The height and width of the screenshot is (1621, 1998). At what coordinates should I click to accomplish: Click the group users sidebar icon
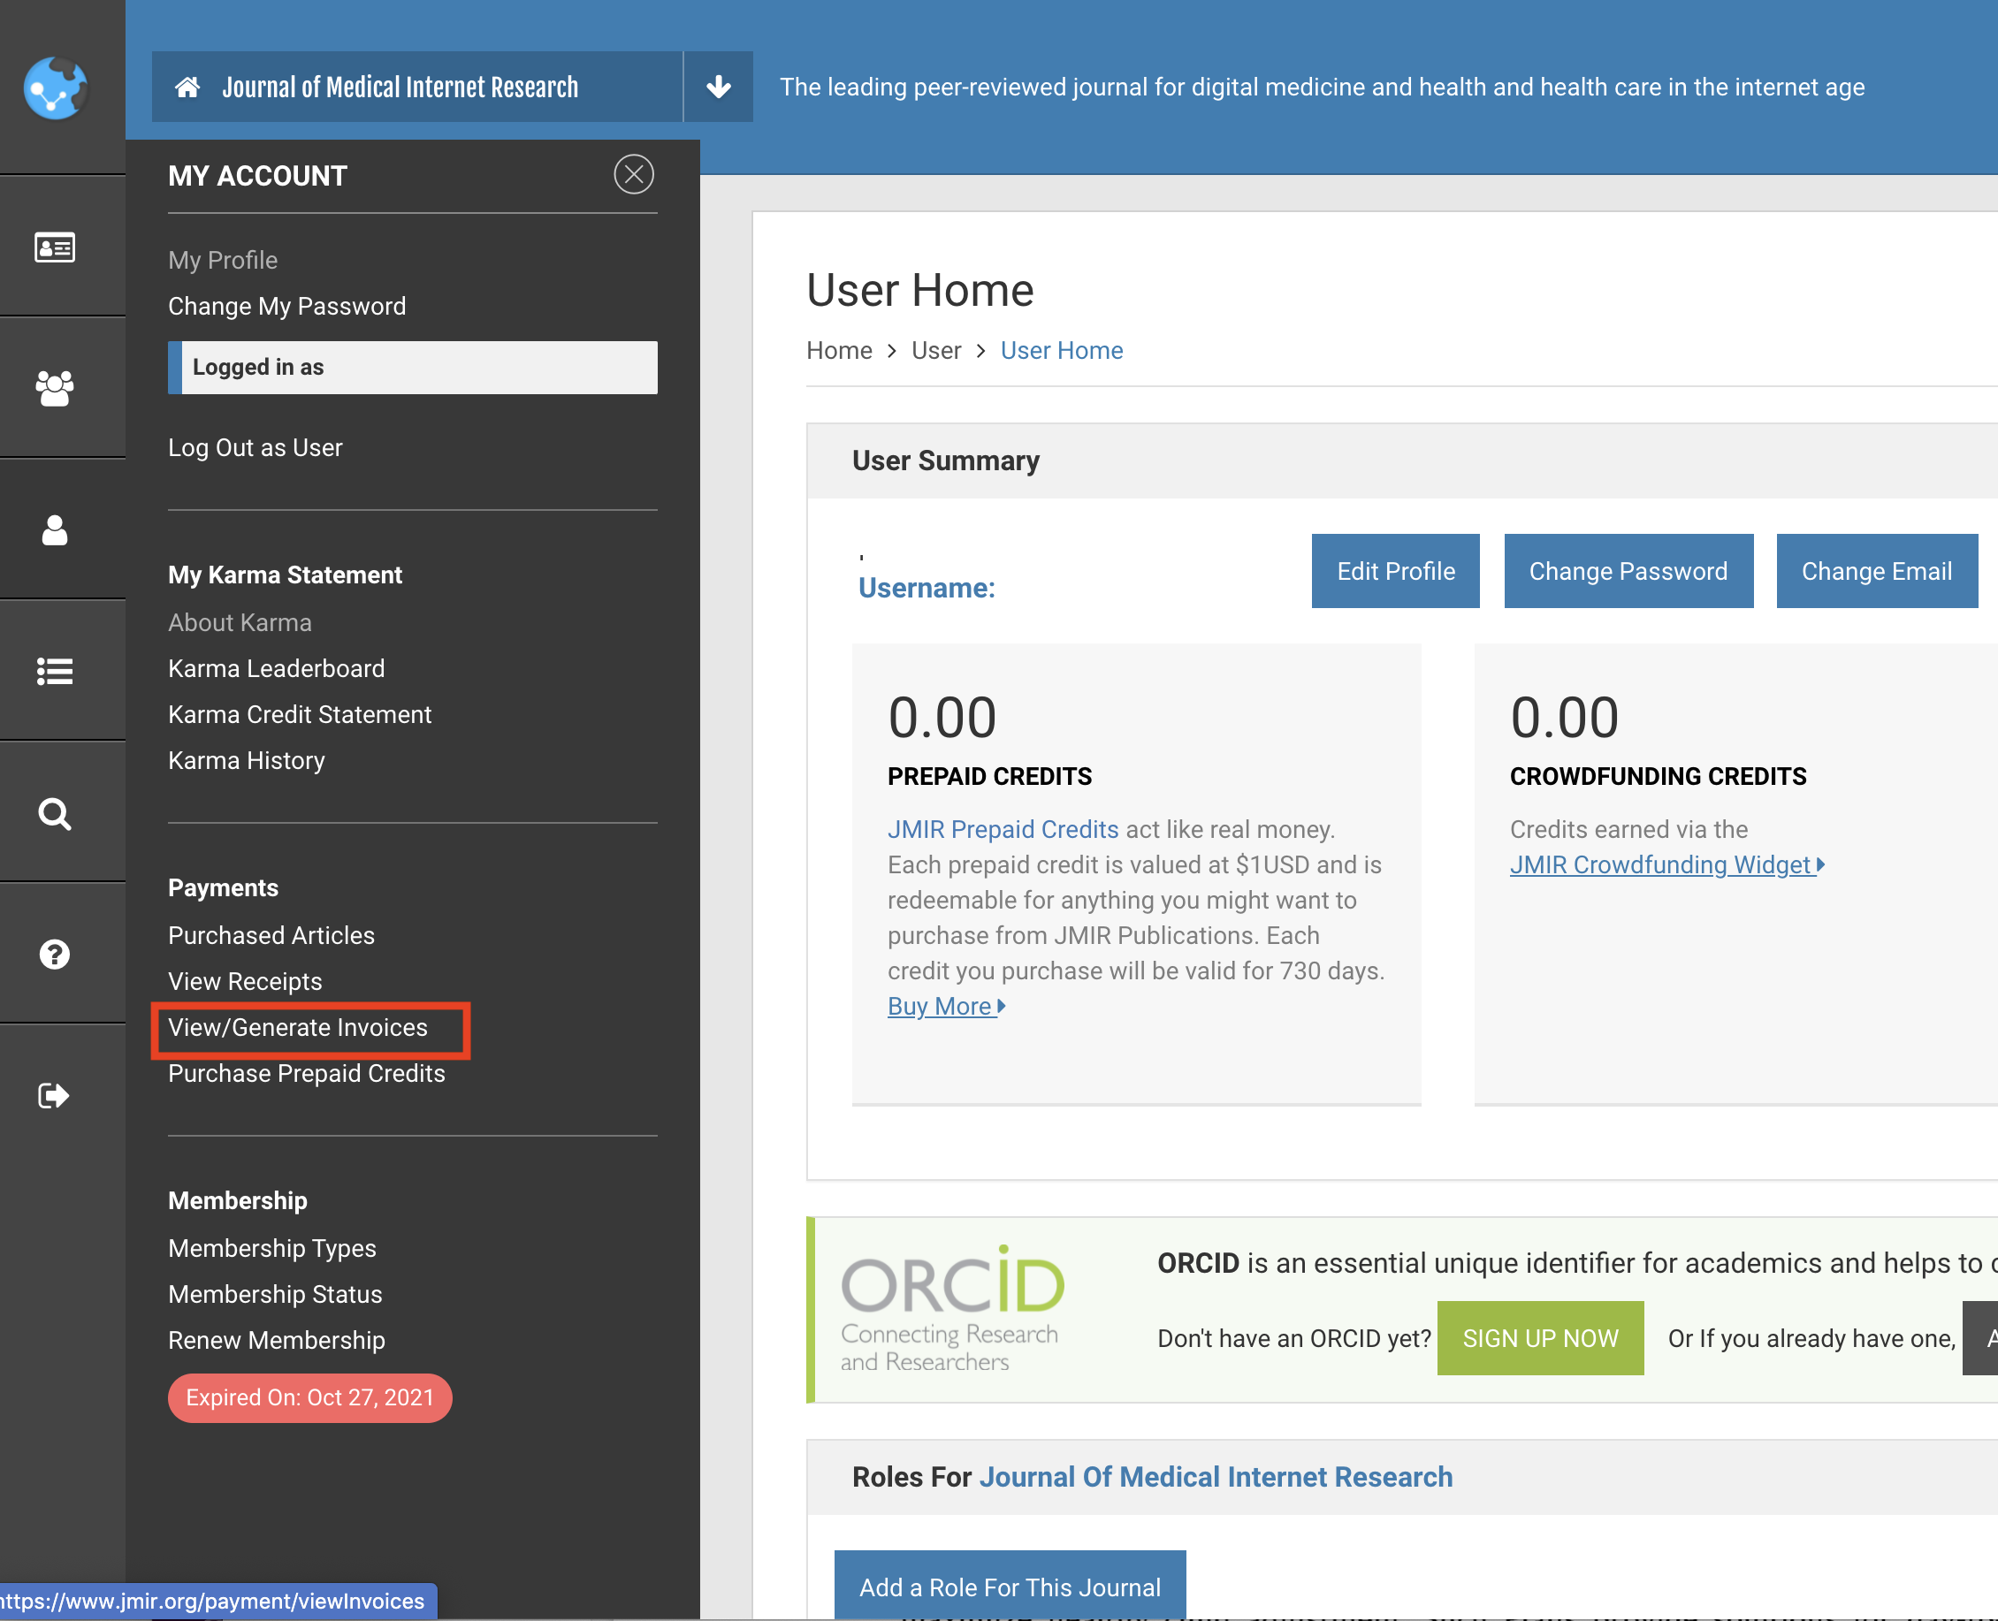coord(55,388)
